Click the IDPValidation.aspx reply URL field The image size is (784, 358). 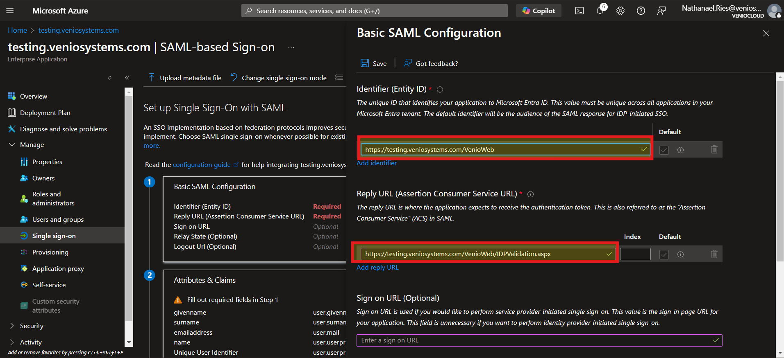488,254
